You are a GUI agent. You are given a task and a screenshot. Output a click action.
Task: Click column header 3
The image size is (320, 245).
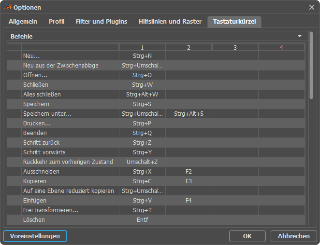[x=235, y=47]
